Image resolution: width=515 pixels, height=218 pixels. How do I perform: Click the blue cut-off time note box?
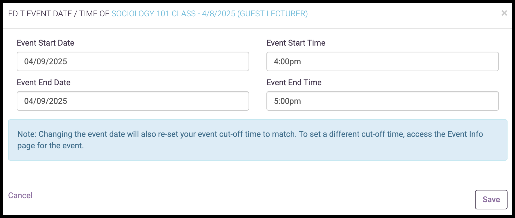pyautogui.click(x=257, y=140)
